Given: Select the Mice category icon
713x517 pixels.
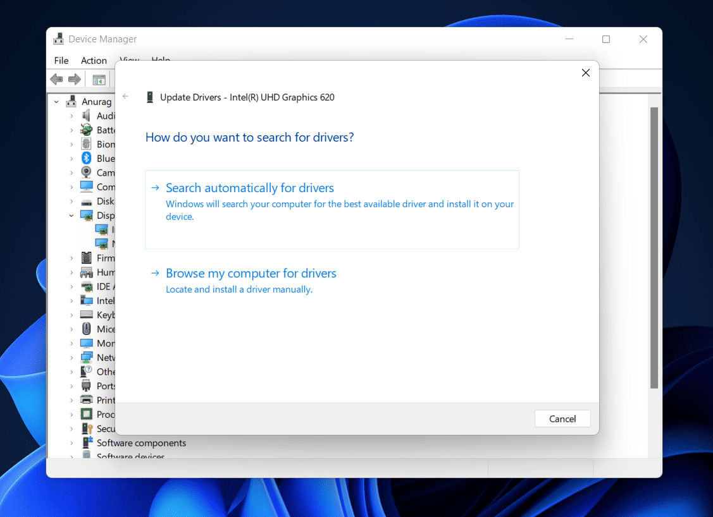Looking at the screenshot, I should coord(87,329).
